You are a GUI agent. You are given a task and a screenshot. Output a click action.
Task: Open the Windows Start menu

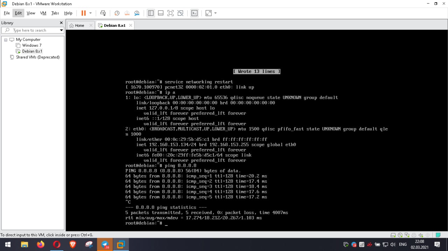(x=7, y=244)
